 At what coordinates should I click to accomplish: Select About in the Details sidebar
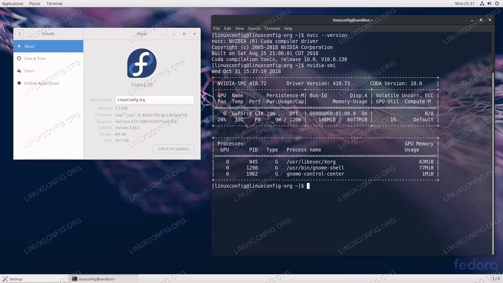48,46
